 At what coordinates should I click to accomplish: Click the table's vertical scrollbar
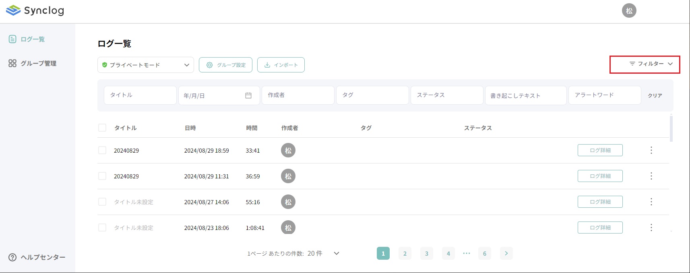[671, 129]
